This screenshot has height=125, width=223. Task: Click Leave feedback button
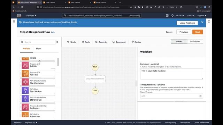click(x=187, y=23)
